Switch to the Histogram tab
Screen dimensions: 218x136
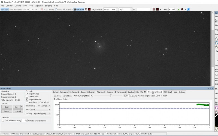point(63,92)
